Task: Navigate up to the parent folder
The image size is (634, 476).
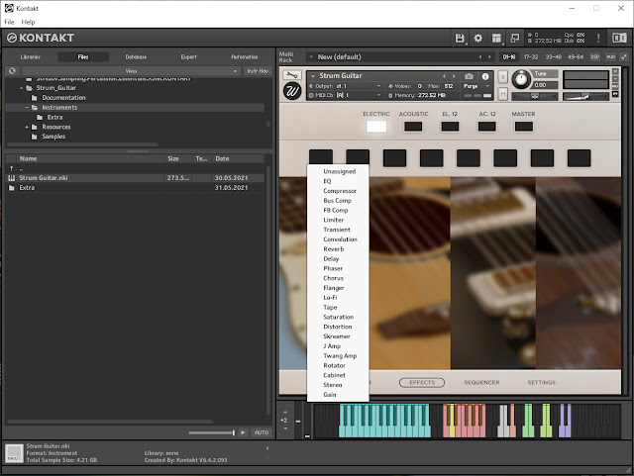Action: coord(12,168)
